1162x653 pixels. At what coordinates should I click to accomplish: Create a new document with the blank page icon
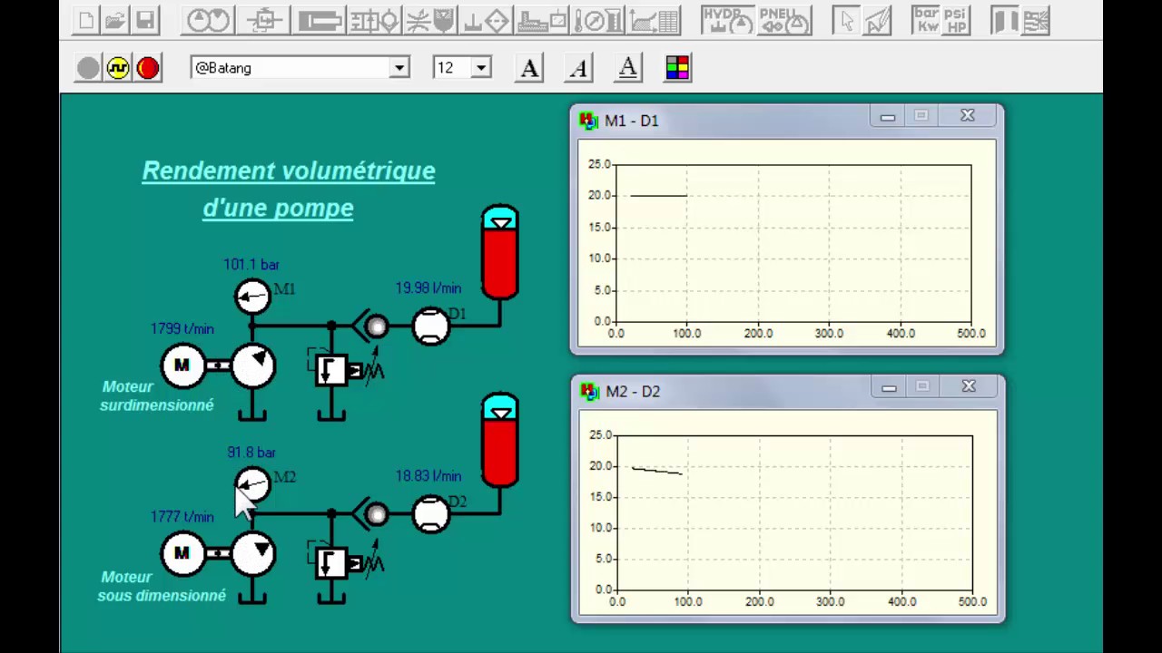coord(86,20)
